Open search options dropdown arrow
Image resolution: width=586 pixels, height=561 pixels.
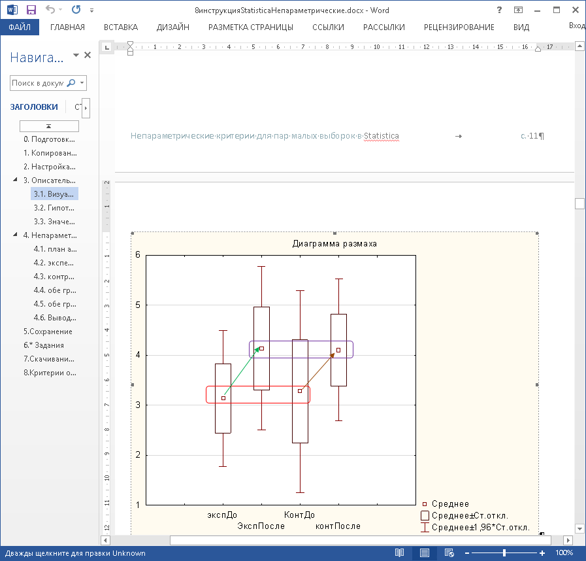click(x=82, y=83)
